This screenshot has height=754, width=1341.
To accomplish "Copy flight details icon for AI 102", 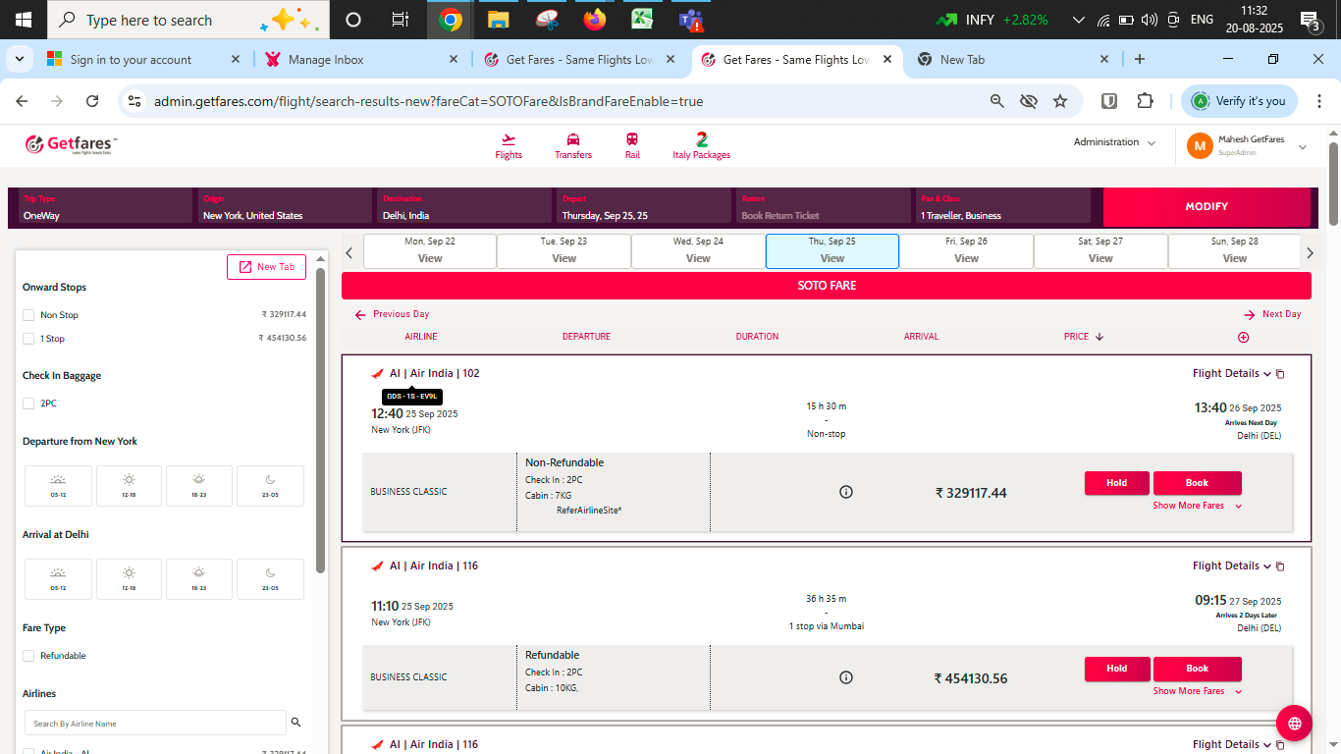I will pyautogui.click(x=1280, y=374).
